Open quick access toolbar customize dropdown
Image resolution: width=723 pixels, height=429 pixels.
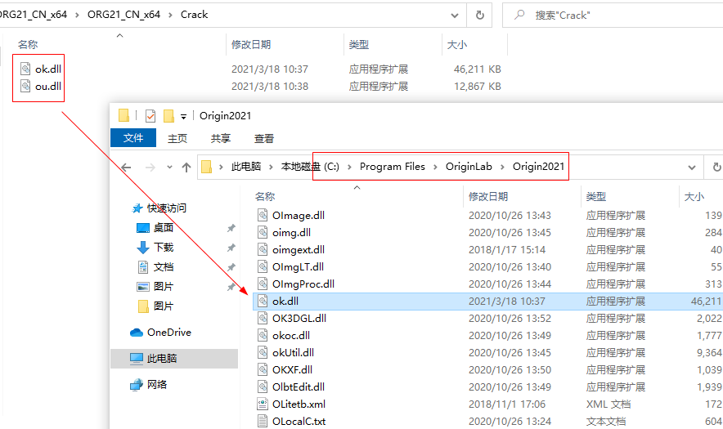[x=183, y=117]
